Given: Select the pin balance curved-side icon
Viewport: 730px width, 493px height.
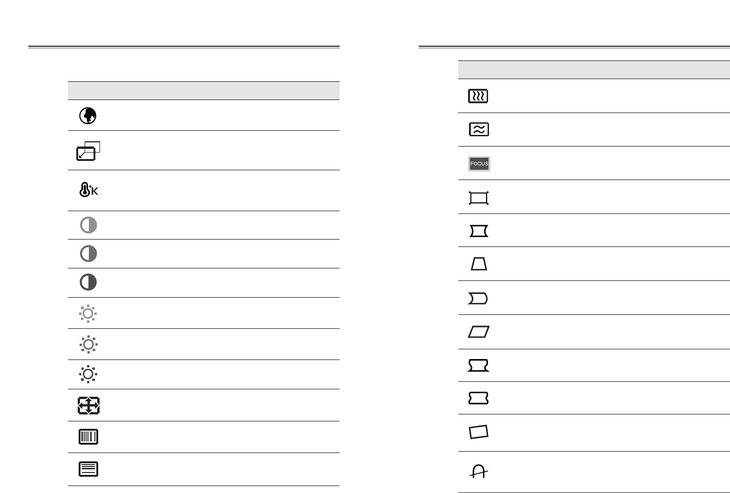Looking at the screenshot, I should 477,299.
